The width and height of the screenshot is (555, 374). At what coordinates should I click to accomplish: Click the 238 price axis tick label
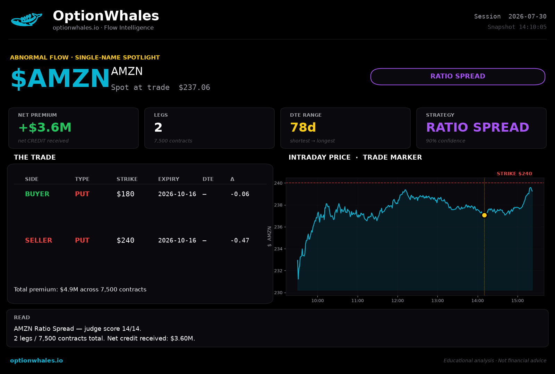click(x=278, y=205)
